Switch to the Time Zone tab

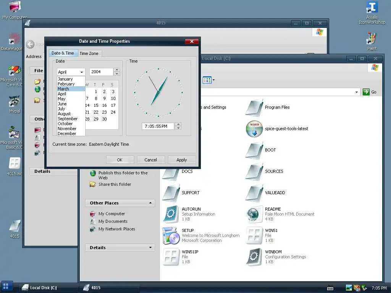click(x=89, y=53)
